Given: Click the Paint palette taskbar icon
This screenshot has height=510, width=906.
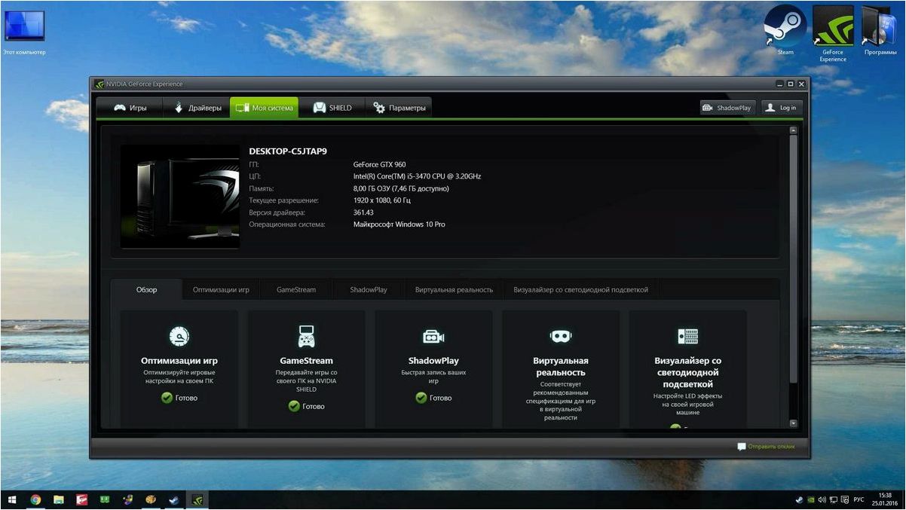Looking at the screenshot, I should (150, 499).
